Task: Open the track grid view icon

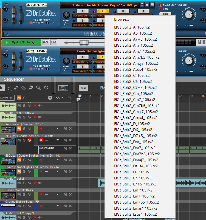Action: 69,98
